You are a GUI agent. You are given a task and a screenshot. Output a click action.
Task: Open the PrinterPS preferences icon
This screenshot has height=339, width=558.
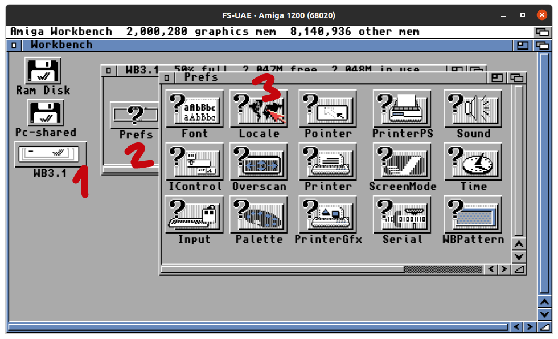[x=402, y=109]
